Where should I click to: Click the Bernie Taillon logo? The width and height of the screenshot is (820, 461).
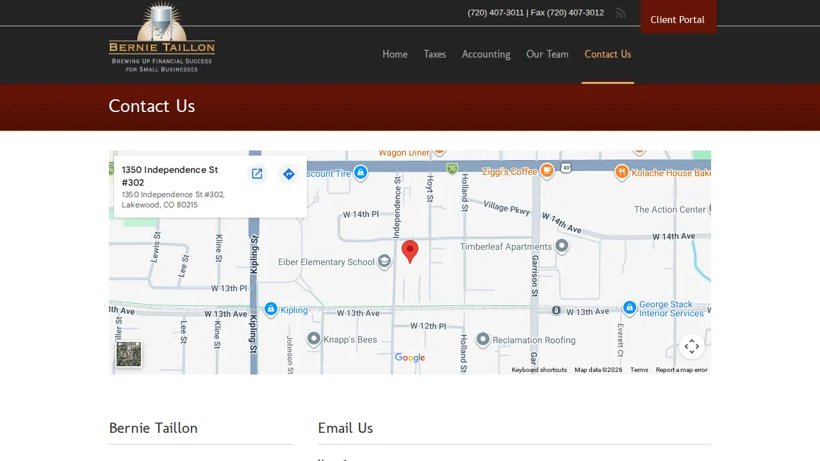162,37
